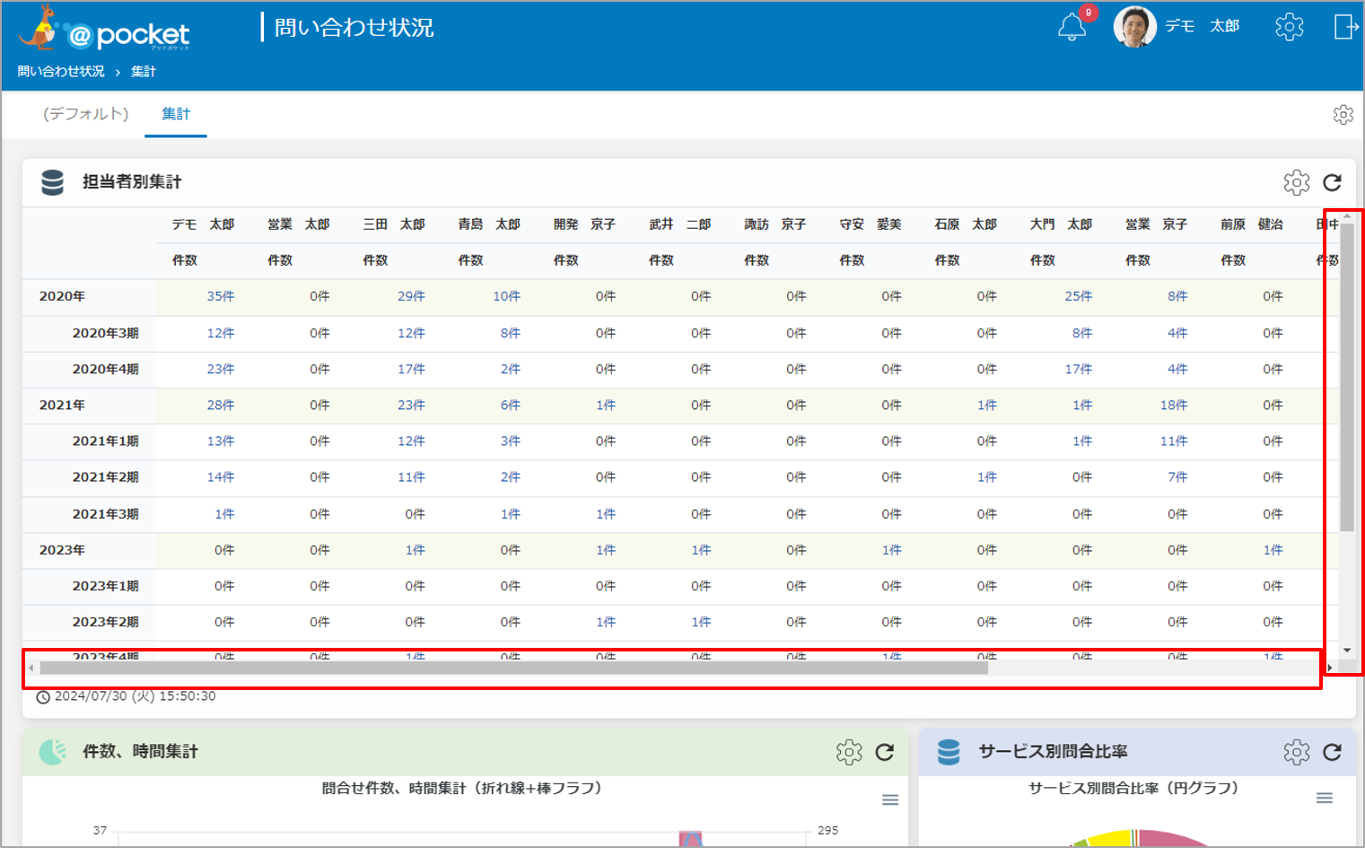Click the 武井 二郎 column header
The image size is (1365, 848).
tap(679, 224)
